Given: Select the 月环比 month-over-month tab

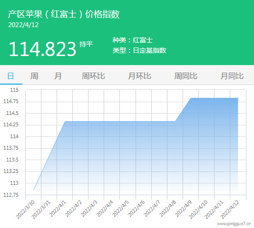Looking at the screenshot, I should tap(140, 76).
